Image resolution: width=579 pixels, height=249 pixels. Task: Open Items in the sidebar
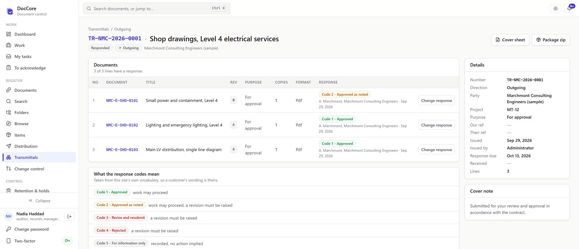[x=39, y=135]
